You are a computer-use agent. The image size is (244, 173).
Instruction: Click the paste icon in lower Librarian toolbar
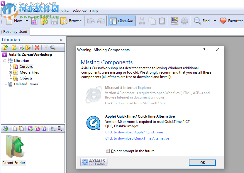[21, 128]
